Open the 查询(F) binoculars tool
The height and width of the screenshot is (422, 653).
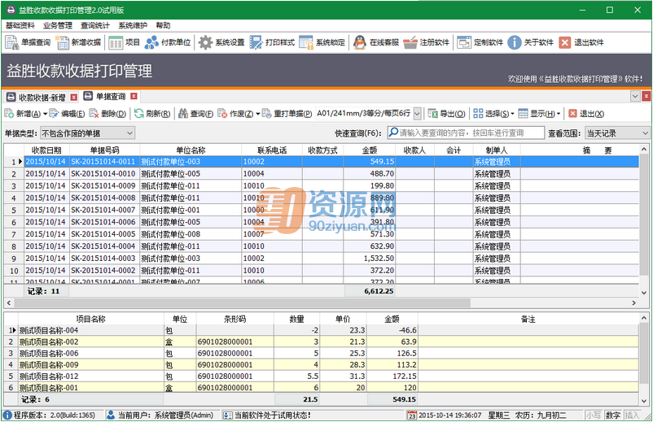click(195, 114)
